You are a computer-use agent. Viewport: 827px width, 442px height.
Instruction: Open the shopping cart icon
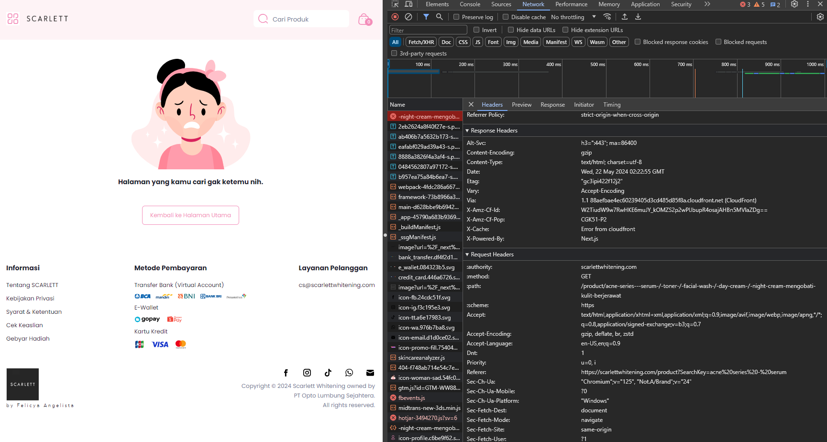364,19
